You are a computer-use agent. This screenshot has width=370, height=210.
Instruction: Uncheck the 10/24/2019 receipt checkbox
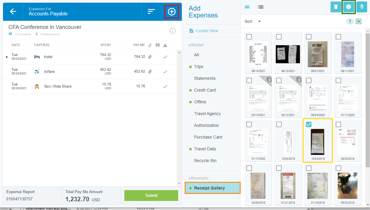309,124
